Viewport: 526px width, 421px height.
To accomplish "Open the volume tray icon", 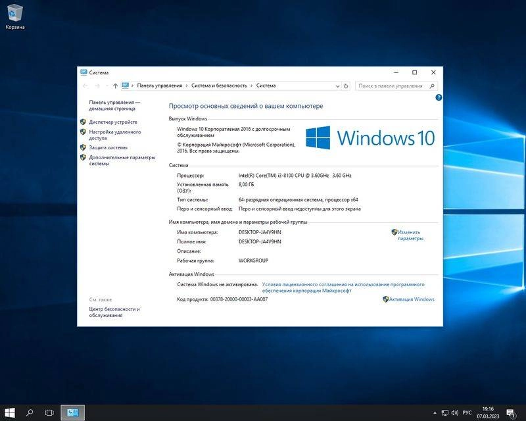I will click(455, 413).
